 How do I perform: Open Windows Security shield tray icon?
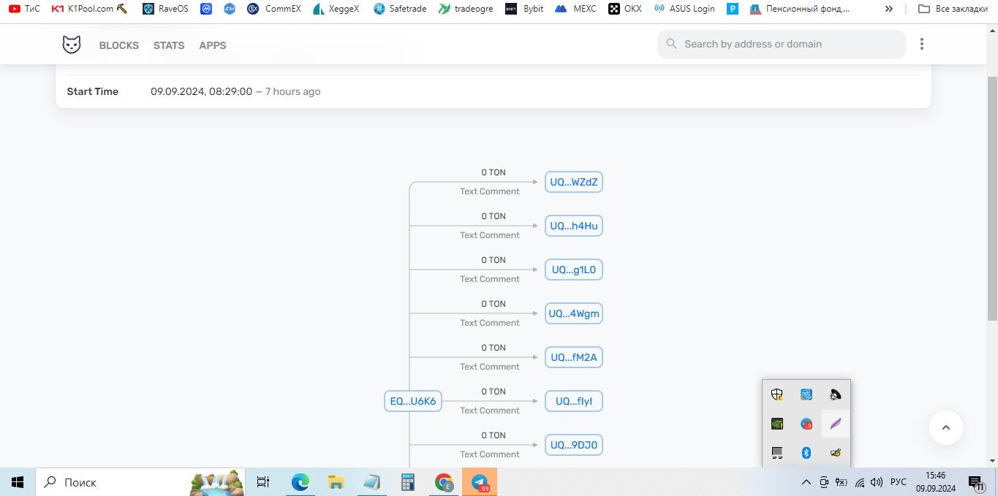[777, 394]
